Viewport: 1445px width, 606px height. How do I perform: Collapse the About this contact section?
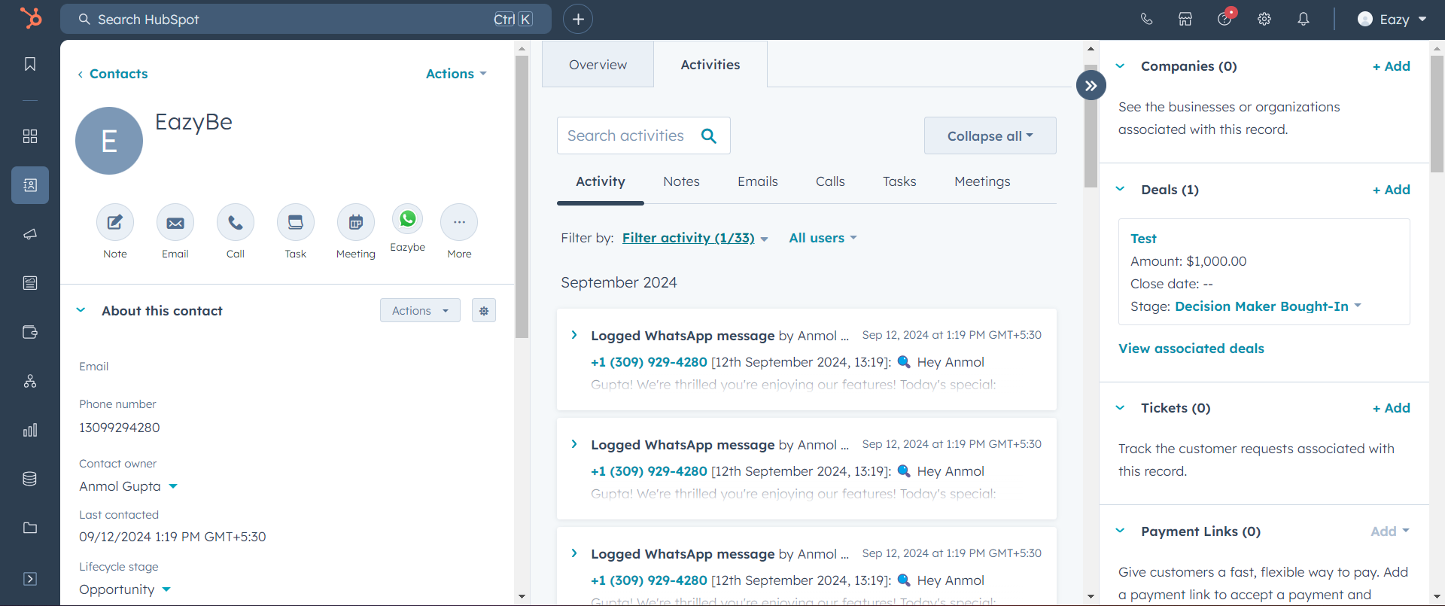tap(81, 310)
